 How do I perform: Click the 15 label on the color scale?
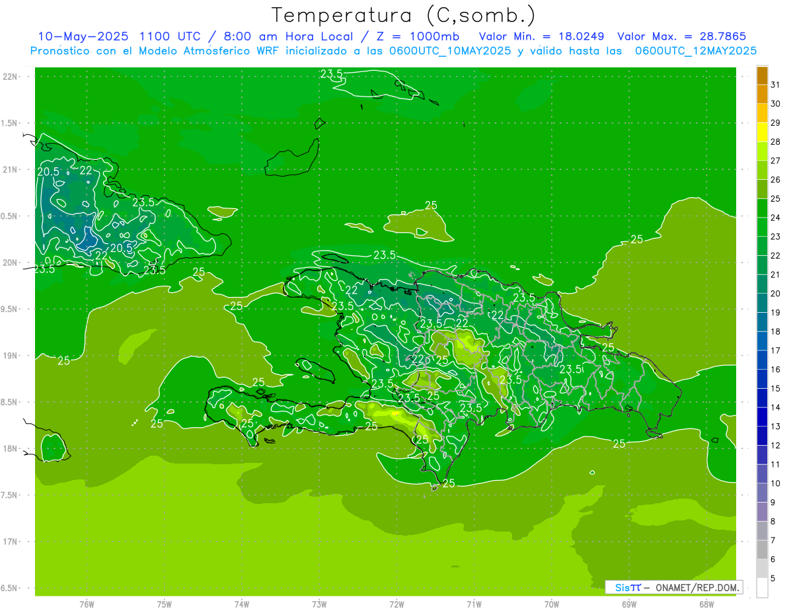[775, 389]
